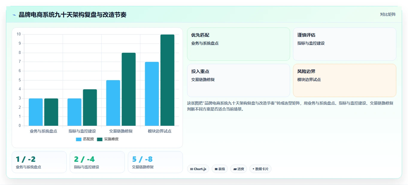This screenshot has height=185, width=408.
Task: Click 交易链路修复 subtitle under 投入重点
Action: 203,80
